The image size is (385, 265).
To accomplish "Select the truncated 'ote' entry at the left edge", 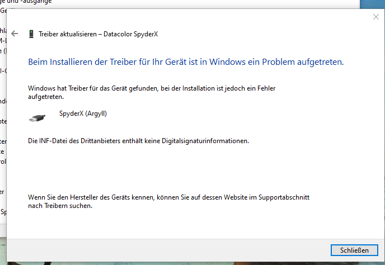I will pos(3,121).
